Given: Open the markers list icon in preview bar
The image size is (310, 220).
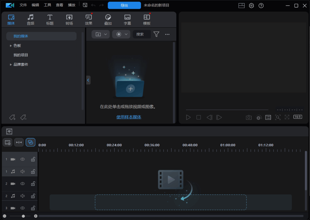Looking at the screenshot, I should (x=268, y=117).
